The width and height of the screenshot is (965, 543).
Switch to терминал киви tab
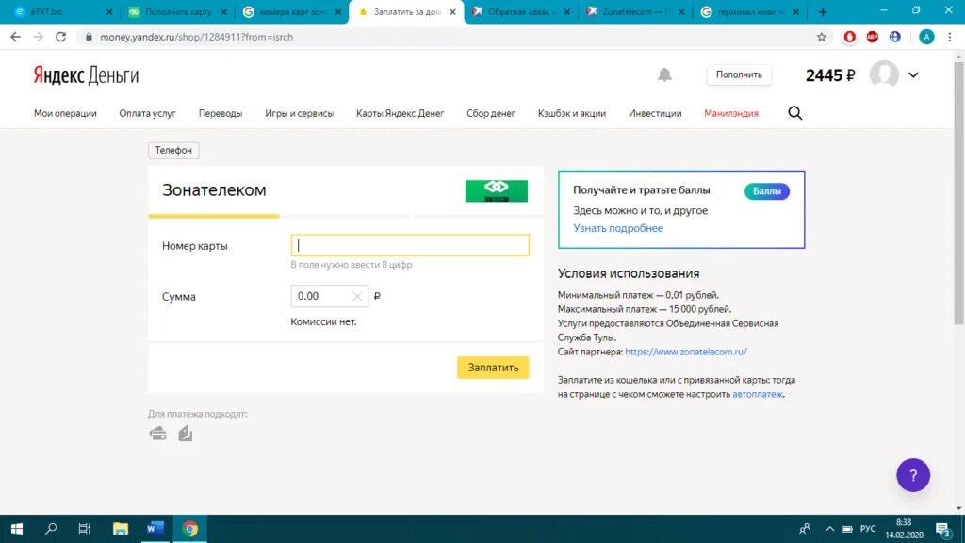(x=749, y=11)
